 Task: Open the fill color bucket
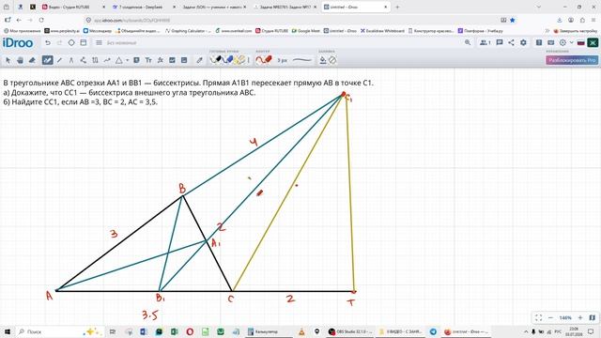coord(323,60)
